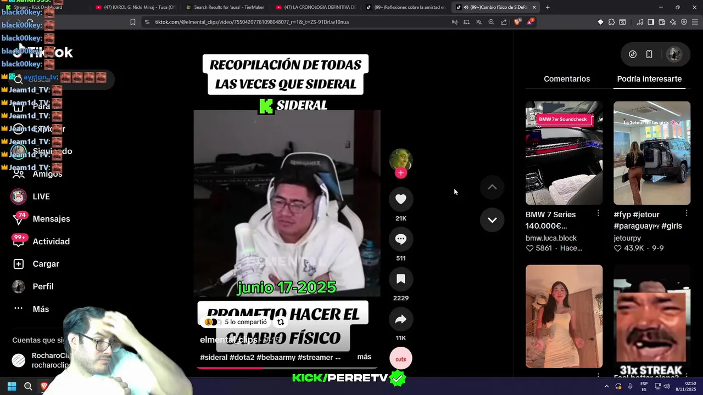Viewport: 703px width, 395px height.
Task: Open media control music note icon
Action: 640,22
